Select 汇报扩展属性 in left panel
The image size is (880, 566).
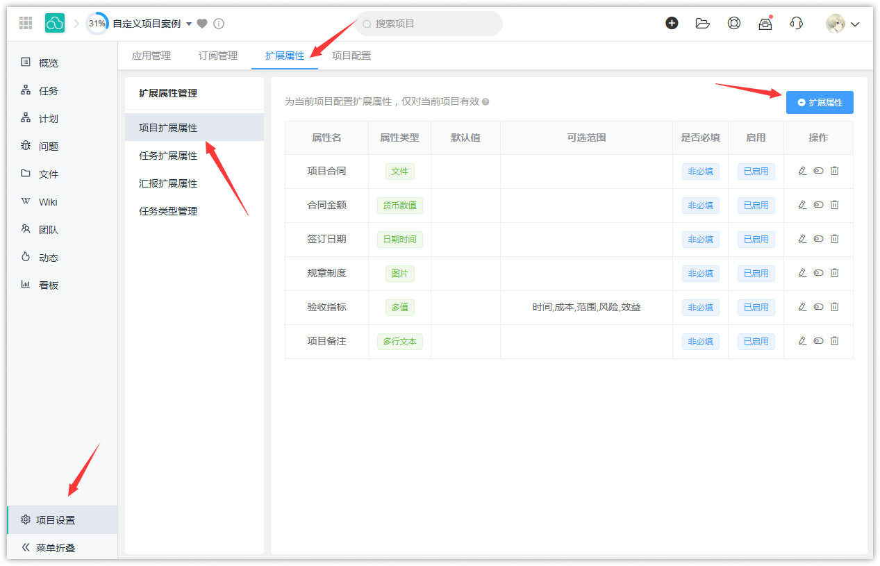click(194, 183)
